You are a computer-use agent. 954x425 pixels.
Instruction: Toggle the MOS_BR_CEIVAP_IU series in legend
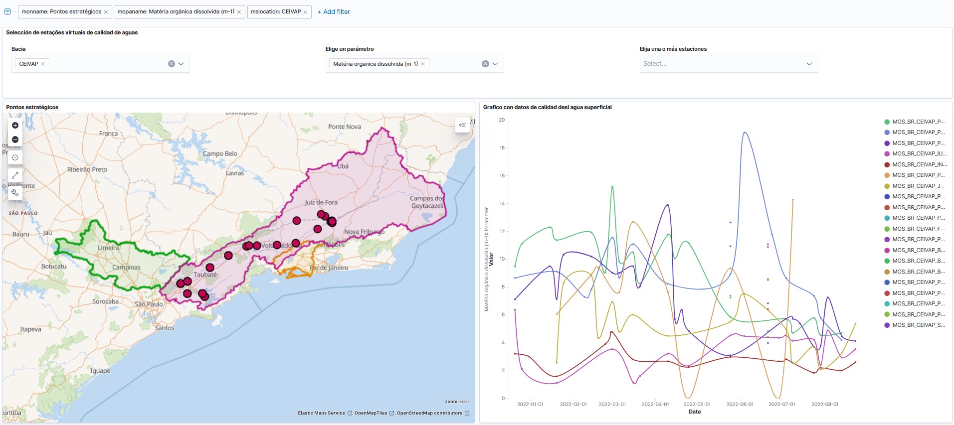point(919,154)
